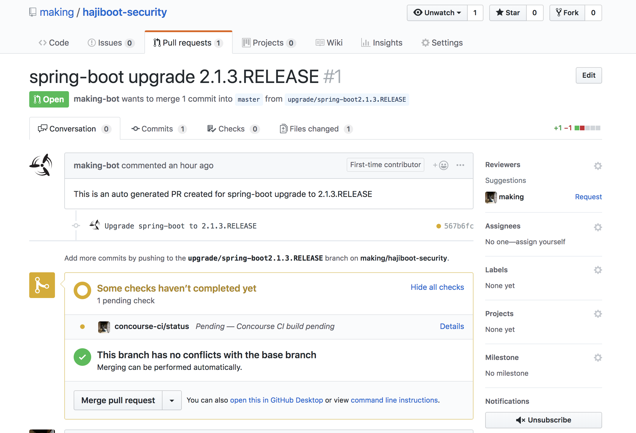Unsubscribe from notifications
The height and width of the screenshot is (433, 636).
pyautogui.click(x=543, y=420)
